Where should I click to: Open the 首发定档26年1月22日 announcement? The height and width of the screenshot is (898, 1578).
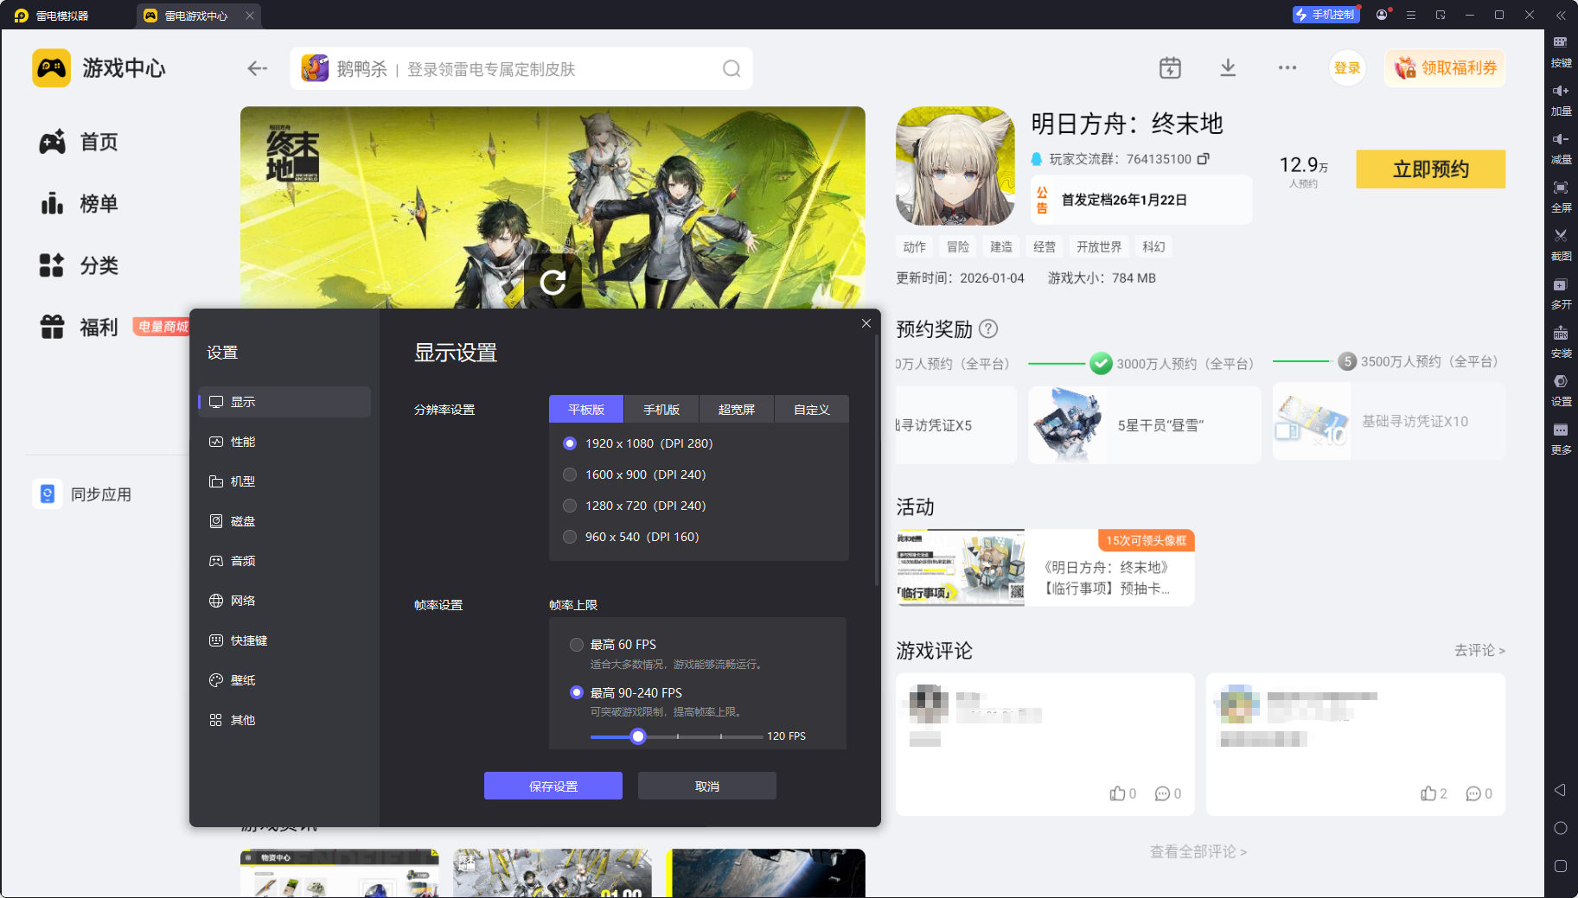(x=1141, y=200)
